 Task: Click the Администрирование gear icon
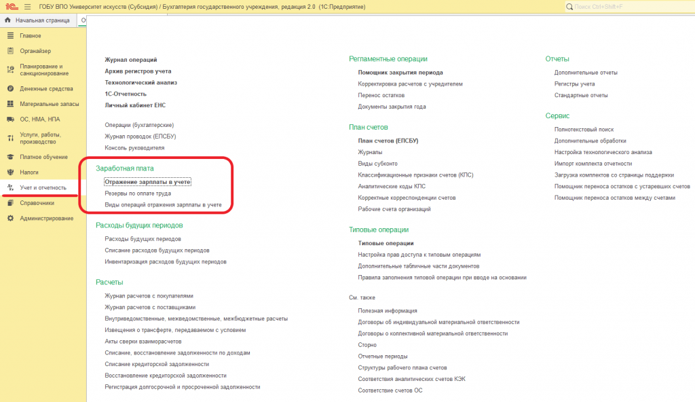(x=10, y=218)
